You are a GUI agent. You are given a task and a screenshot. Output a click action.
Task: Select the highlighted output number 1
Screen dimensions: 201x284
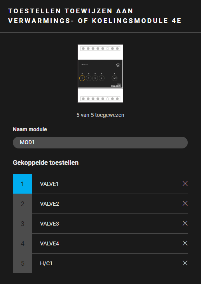point(23,184)
